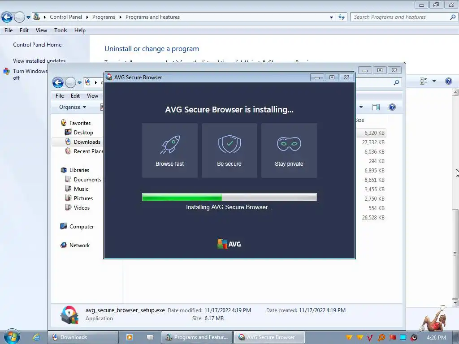The image size is (459, 344).
Task: Select Pictures library
Action: 83,198
